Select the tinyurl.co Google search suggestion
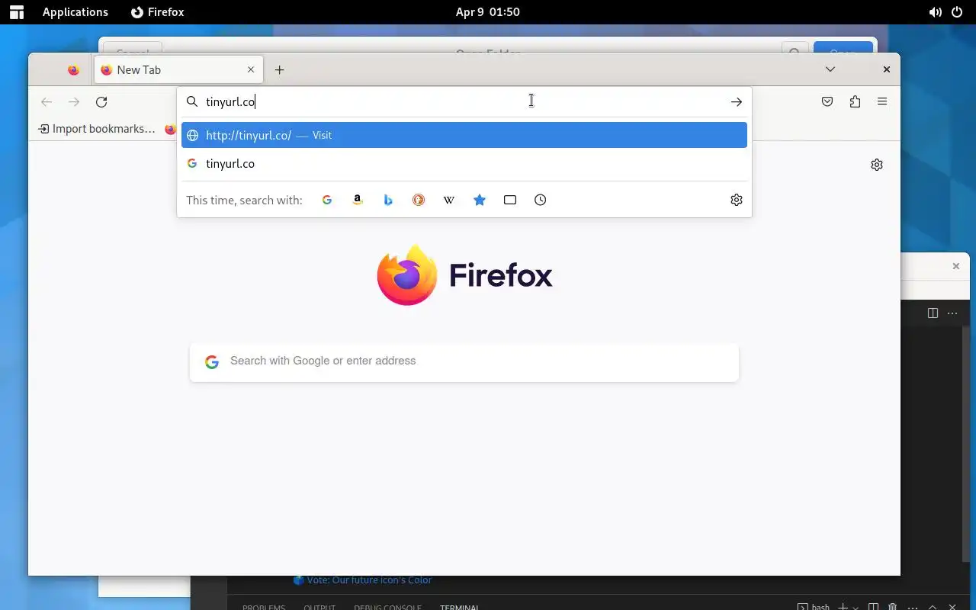Viewport: 976px width, 610px height. (464, 163)
